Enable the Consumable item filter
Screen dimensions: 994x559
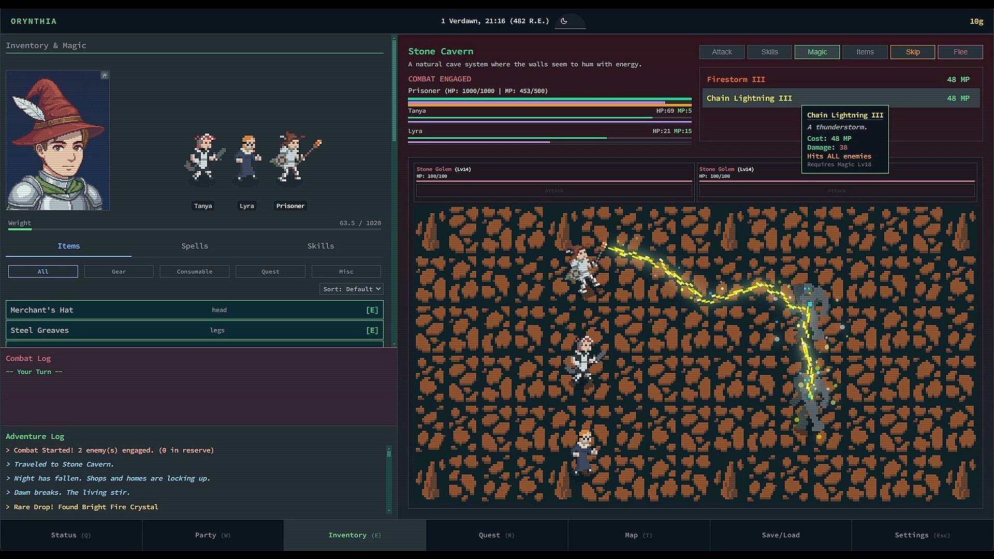coord(195,272)
